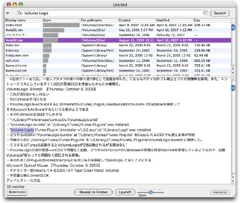This screenshot has width=240, height=203.
Task: Sort results by Display name column
Action: click(24, 20)
